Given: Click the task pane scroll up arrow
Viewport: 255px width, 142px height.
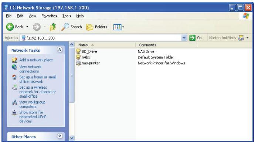Looking at the screenshot, I should [72, 44].
